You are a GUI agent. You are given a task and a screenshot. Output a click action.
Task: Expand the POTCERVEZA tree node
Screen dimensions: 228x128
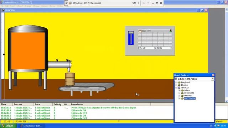tap(179, 98)
